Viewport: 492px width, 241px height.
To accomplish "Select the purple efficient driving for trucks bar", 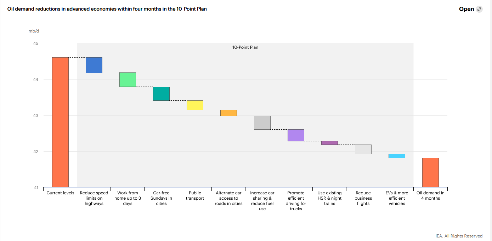I will [296, 135].
